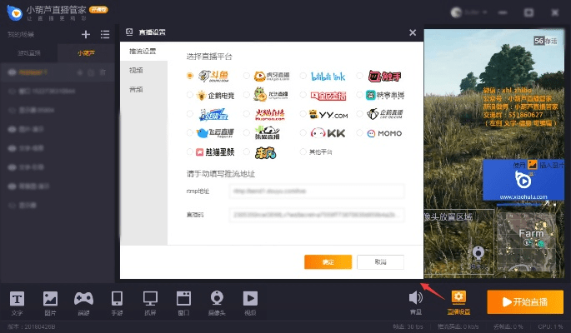Focus the 直播码 input field
The image size is (571, 333).
[317, 215]
